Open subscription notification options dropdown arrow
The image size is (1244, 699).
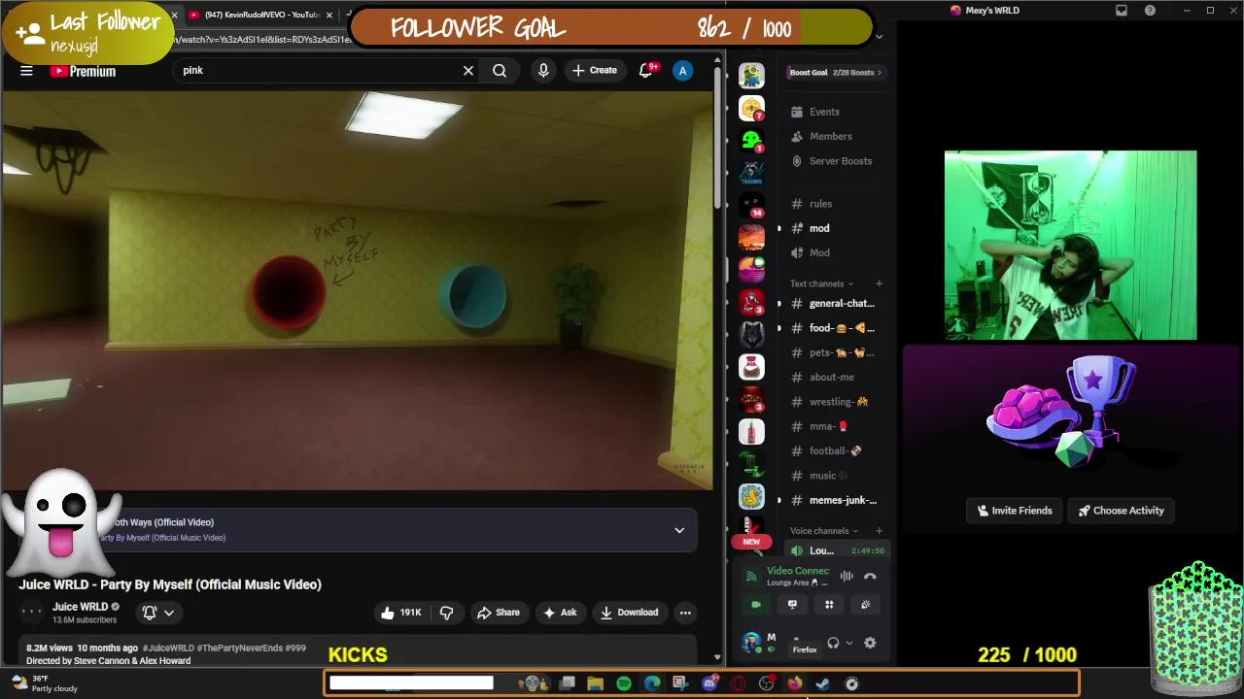[x=169, y=613]
